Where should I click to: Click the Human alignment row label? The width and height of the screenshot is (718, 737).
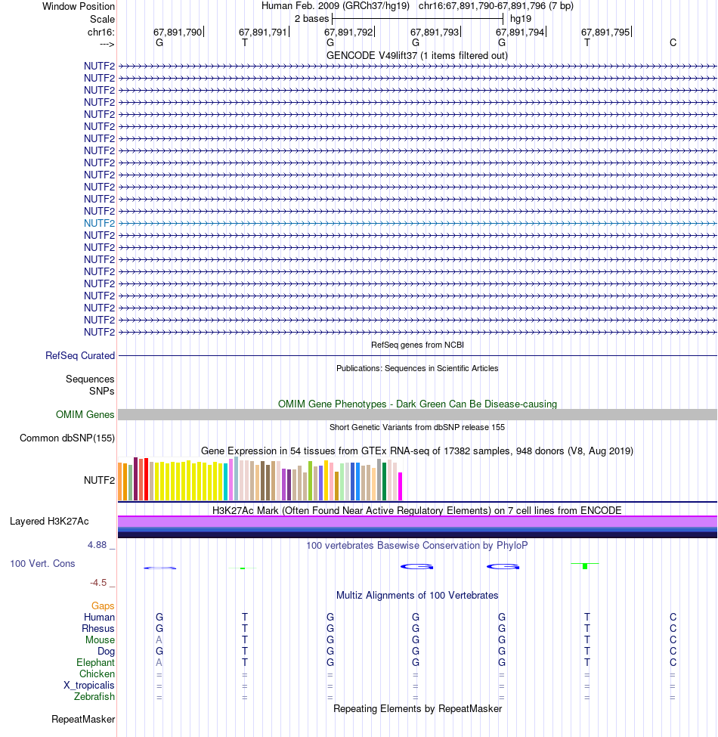point(99,617)
